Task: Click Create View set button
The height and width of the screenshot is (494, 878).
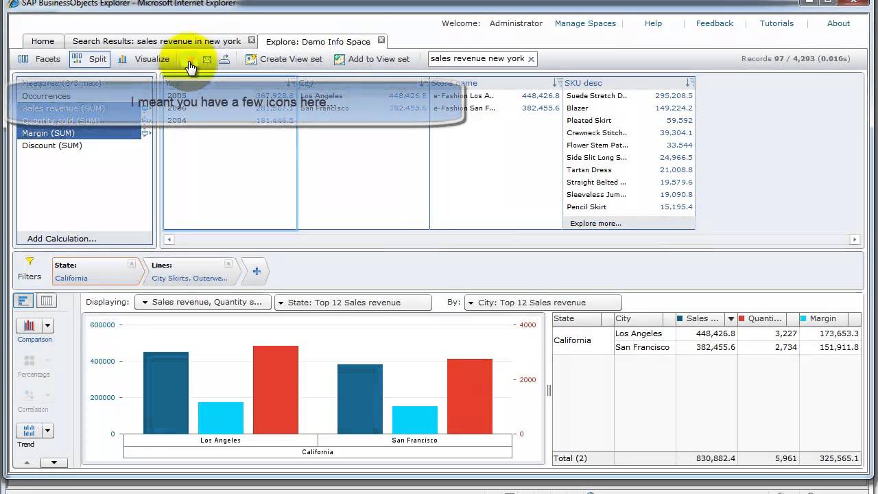Action: (284, 59)
